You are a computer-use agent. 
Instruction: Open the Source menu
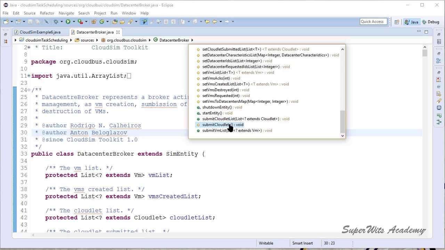(30, 13)
